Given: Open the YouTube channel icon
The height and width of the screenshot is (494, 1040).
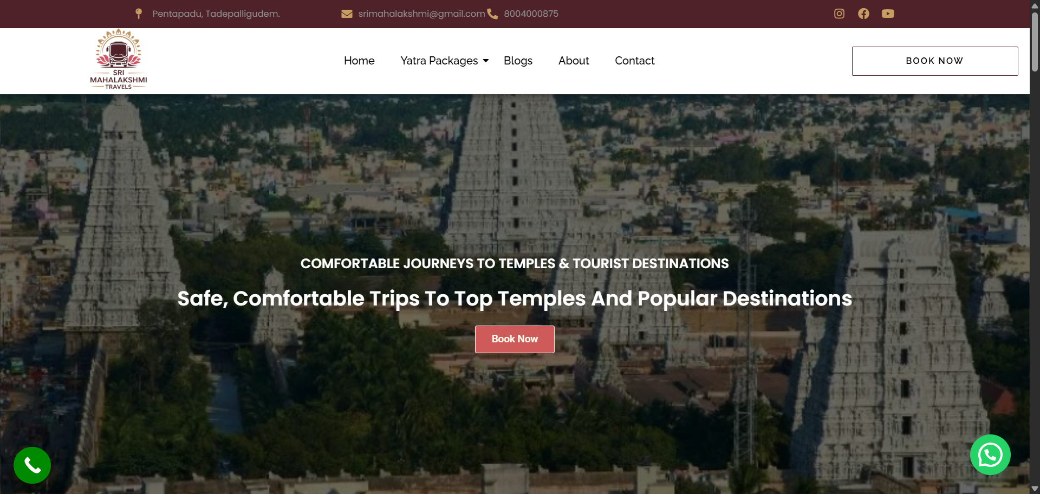Looking at the screenshot, I should [x=888, y=14].
